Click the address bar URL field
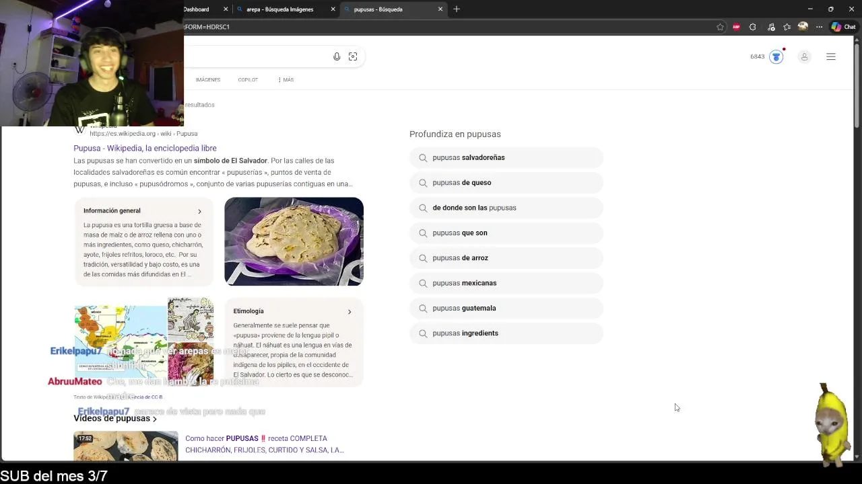Screen dimensions: 862x484 tap(448, 27)
